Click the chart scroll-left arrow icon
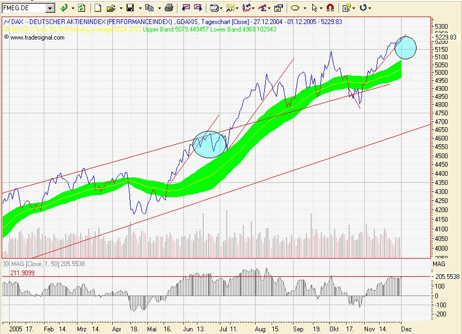This screenshot has width=462, height=334. (x=186, y=8)
